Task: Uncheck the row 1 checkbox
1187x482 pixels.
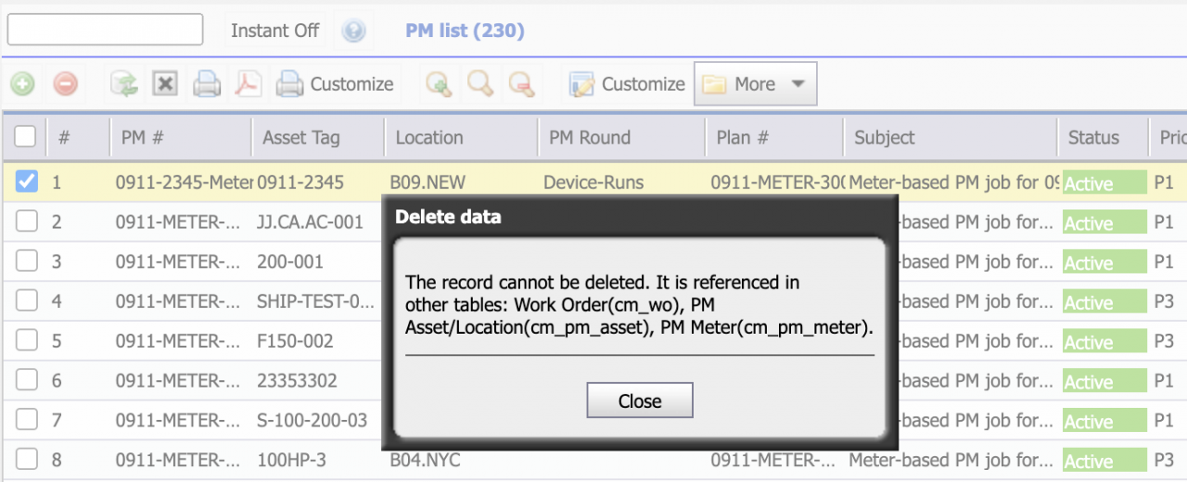Action: point(27,183)
